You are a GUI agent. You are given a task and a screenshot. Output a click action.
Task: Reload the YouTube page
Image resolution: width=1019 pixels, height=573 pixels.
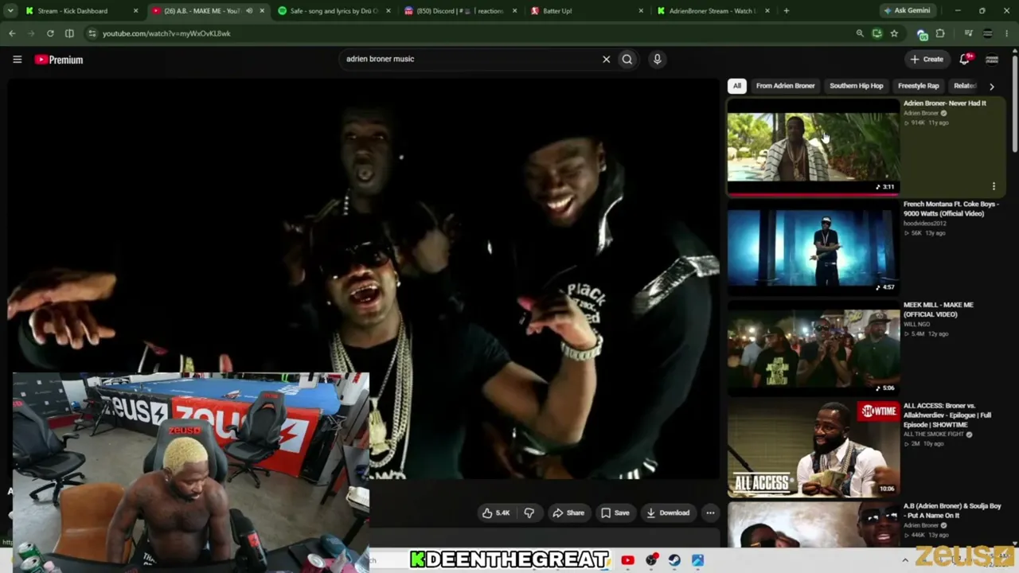pos(50,33)
